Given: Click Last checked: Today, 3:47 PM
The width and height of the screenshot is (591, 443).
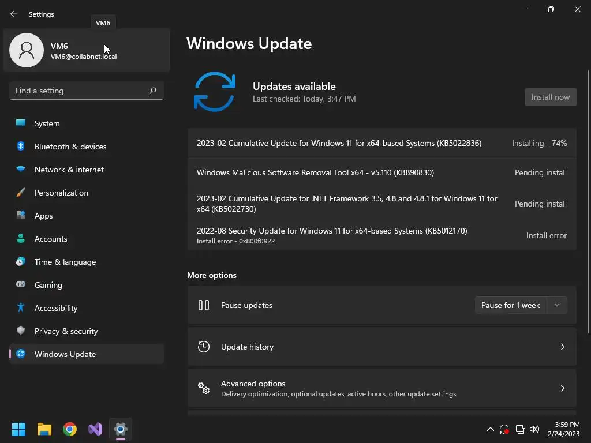Looking at the screenshot, I should pos(304,99).
